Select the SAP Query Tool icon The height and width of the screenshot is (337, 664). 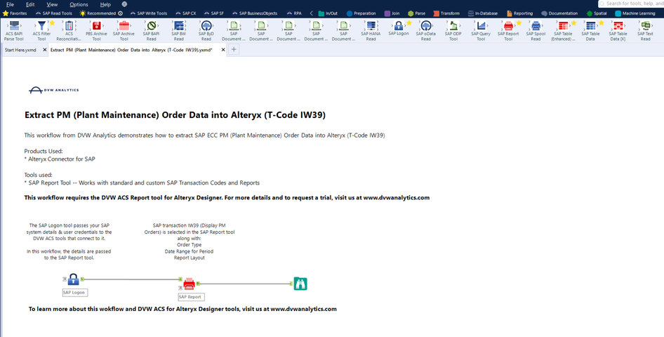(481, 25)
